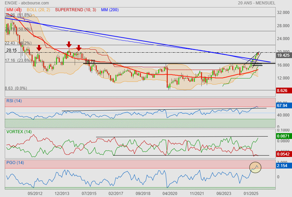Click the red 8.626 price tag
Image resolution: width=292 pixels, height=197 pixels.
click(283, 91)
